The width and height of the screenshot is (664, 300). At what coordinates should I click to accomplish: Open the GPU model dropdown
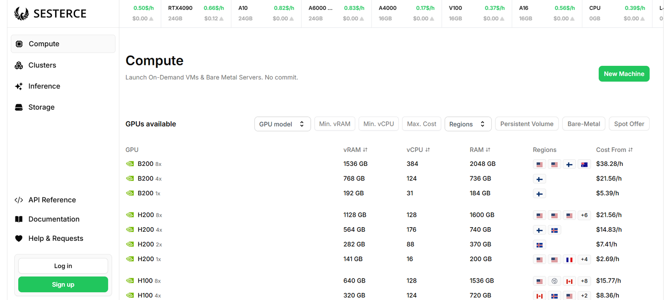pyautogui.click(x=282, y=124)
